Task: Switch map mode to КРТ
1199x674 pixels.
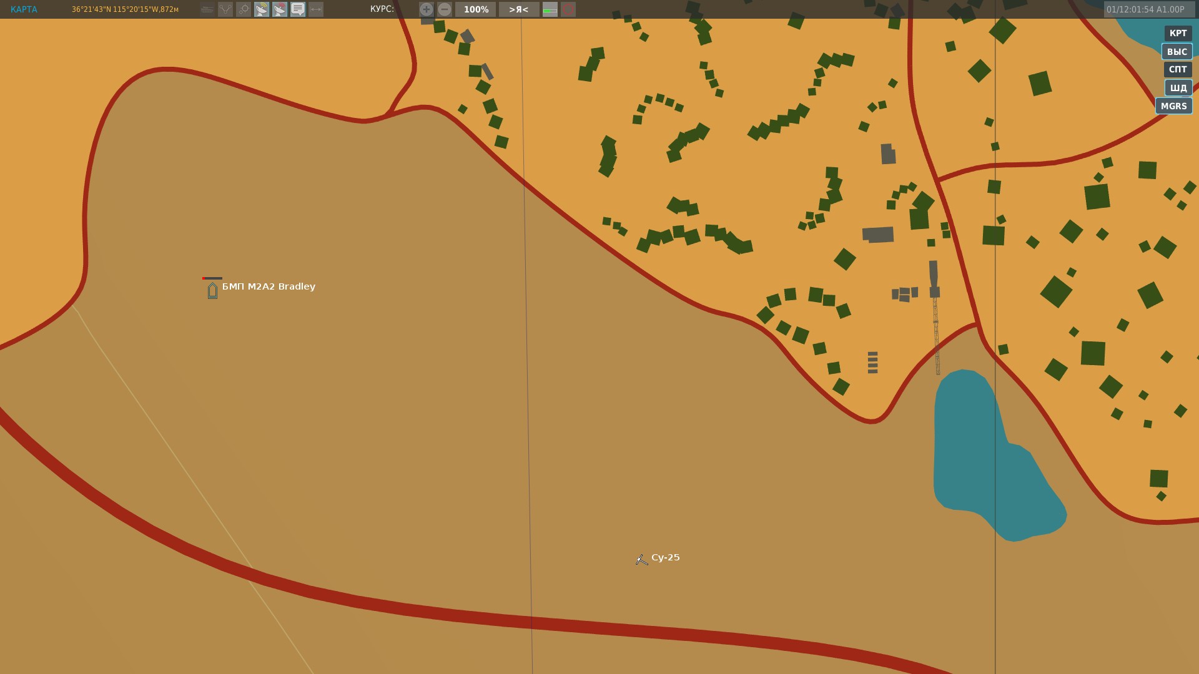Action: 1178,33
